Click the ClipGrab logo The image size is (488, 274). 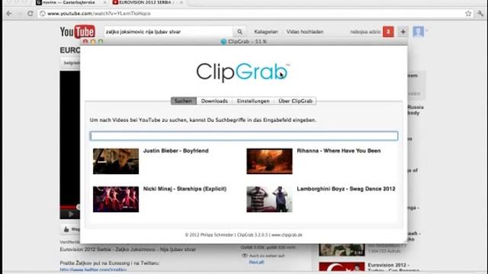coord(242,72)
